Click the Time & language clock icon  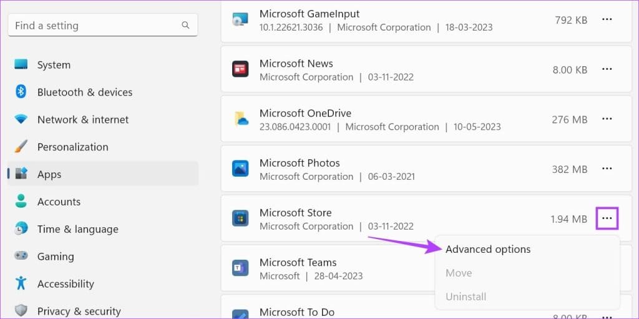coord(21,228)
